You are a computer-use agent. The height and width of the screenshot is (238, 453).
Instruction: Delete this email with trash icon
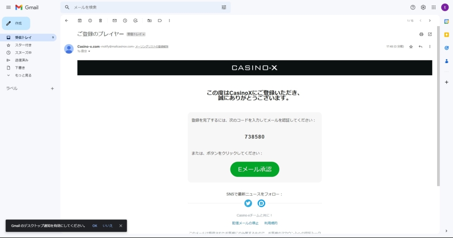(100, 21)
